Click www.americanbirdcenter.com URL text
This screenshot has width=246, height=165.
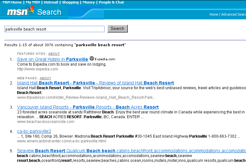click(62, 141)
